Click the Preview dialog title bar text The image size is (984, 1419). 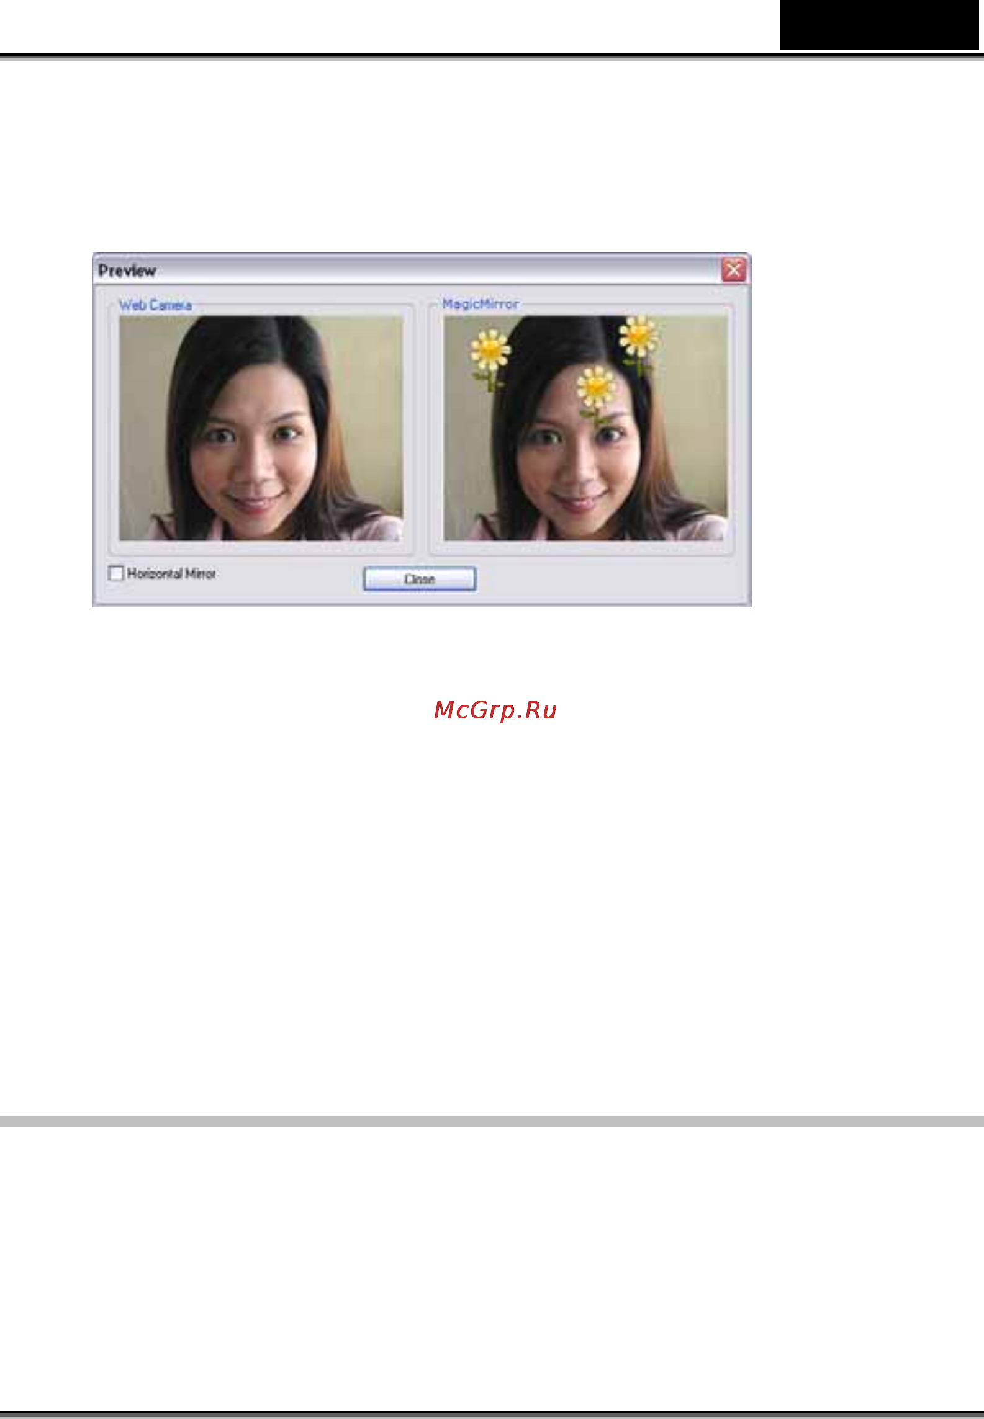coord(127,271)
